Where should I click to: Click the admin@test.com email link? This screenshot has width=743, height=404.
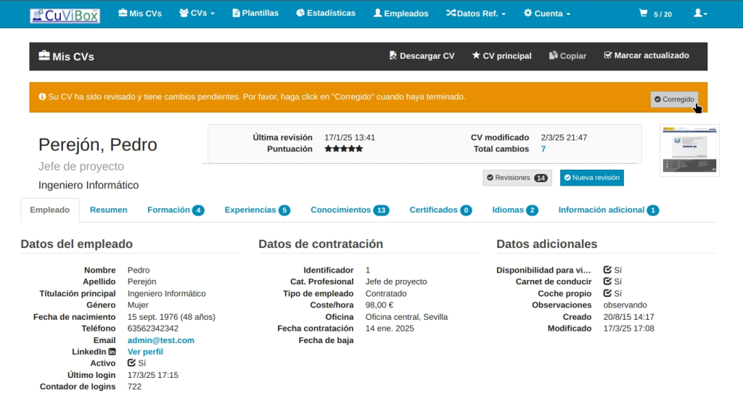coord(160,340)
